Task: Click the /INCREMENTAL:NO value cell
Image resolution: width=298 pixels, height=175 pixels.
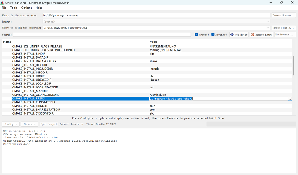Action: (163, 46)
